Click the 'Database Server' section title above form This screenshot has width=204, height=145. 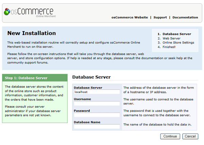click(91, 77)
